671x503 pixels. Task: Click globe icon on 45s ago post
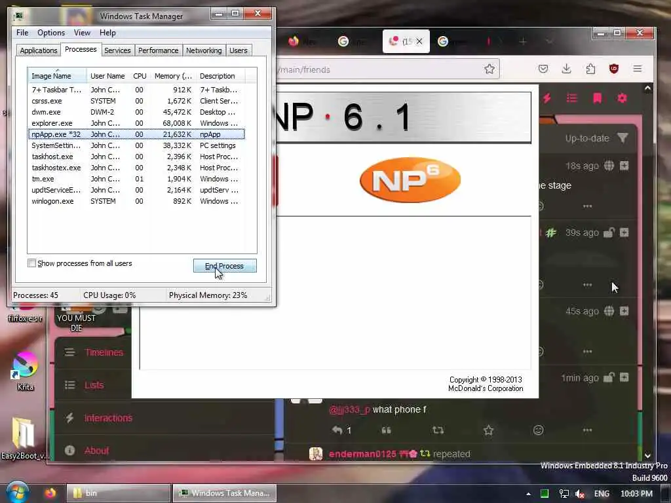coord(609,311)
